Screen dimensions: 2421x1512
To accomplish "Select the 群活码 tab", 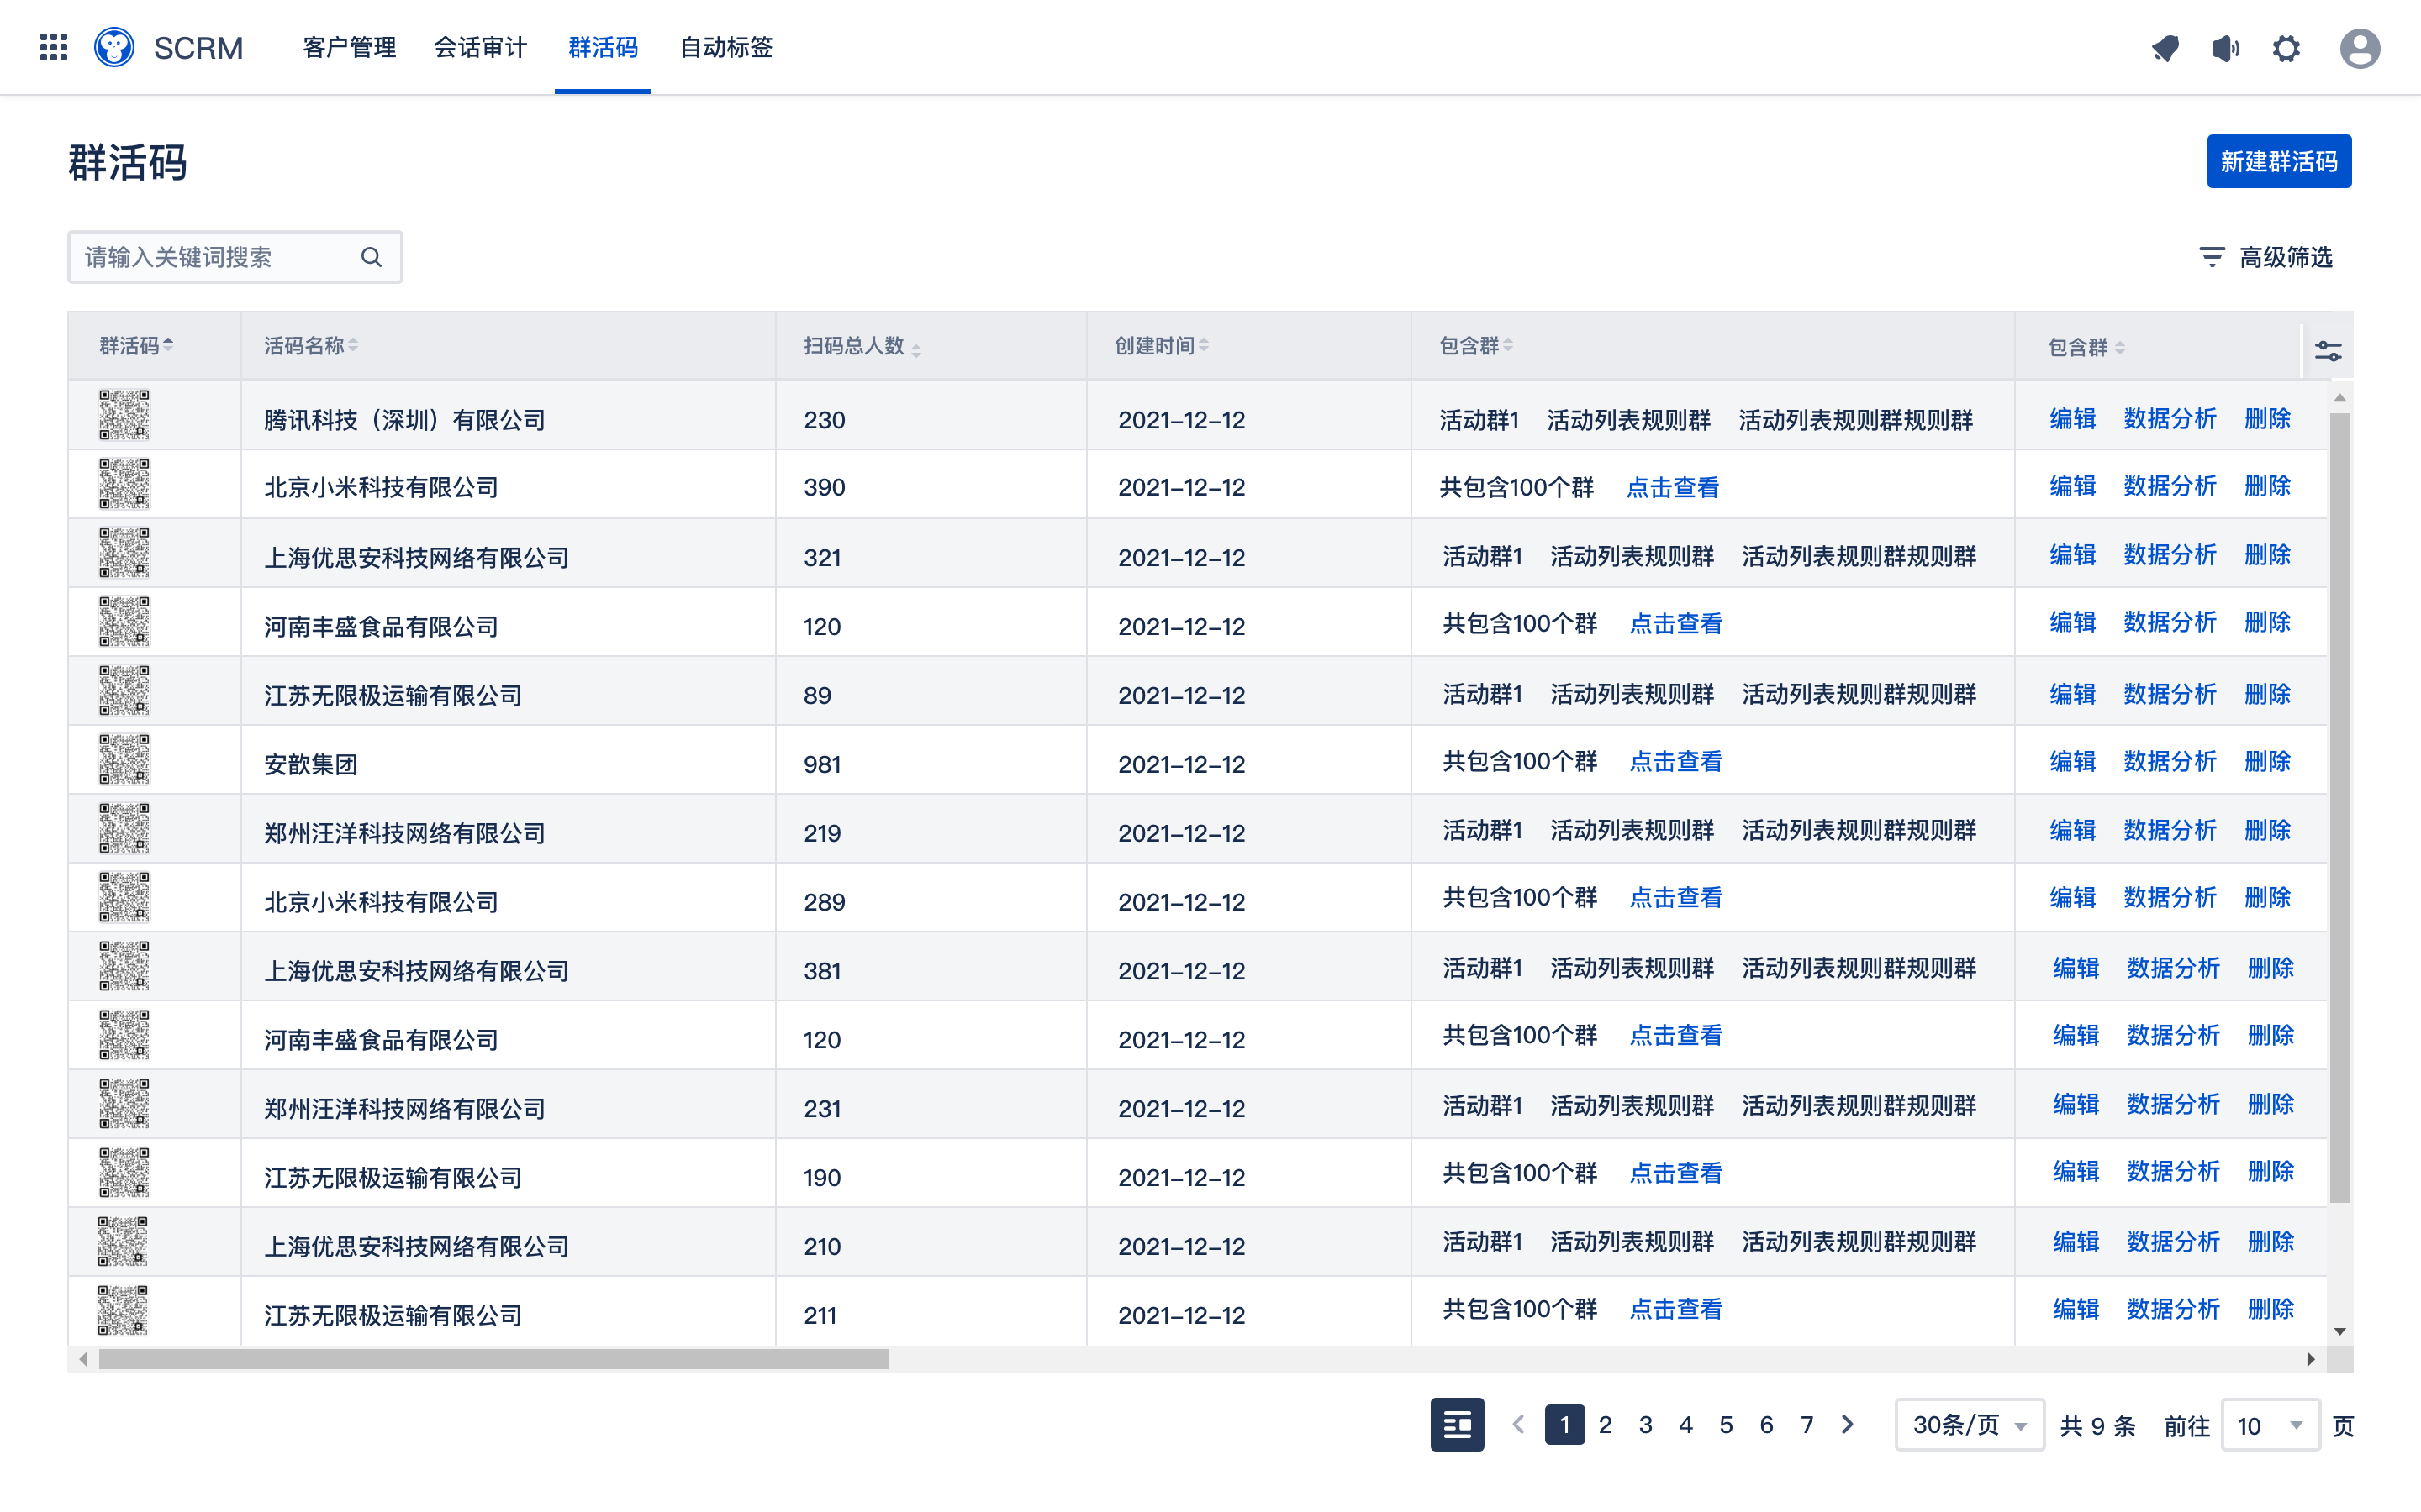I will click(602, 47).
